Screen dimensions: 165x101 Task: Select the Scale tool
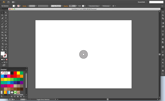coord(6,30)
